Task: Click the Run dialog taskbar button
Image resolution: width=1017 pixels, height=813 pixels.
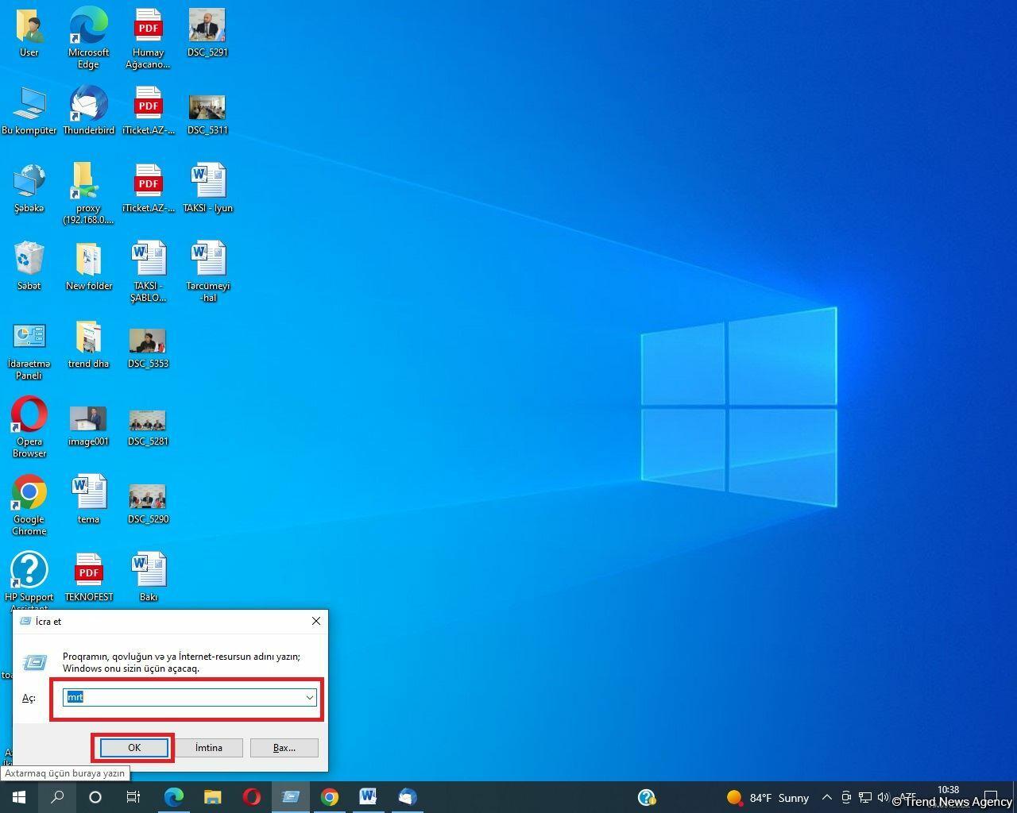Action: pos(290,797)
